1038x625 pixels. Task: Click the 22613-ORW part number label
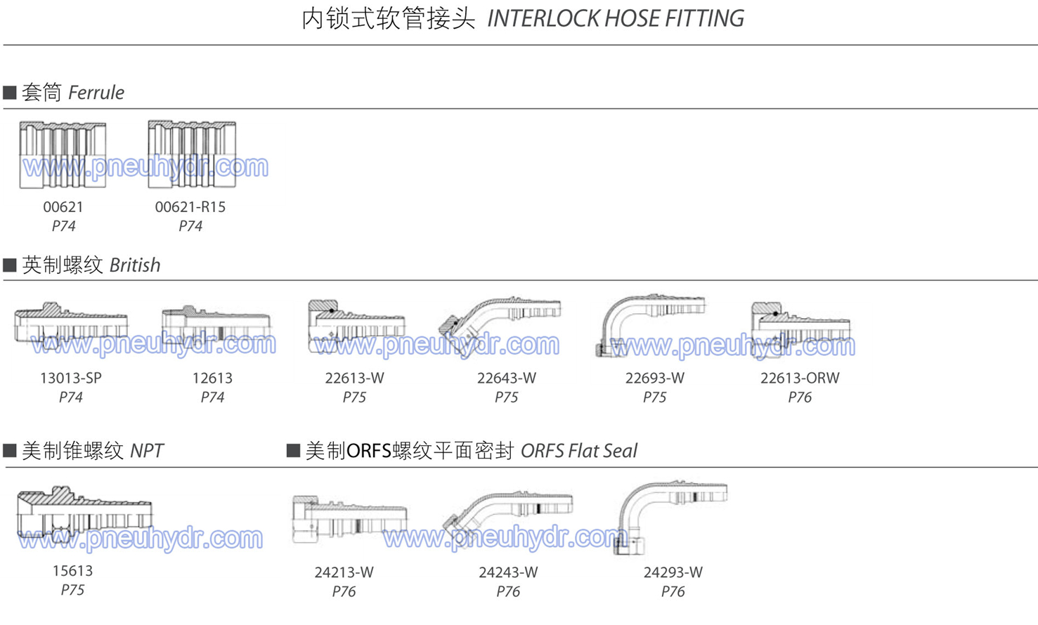tap(800, 378)
